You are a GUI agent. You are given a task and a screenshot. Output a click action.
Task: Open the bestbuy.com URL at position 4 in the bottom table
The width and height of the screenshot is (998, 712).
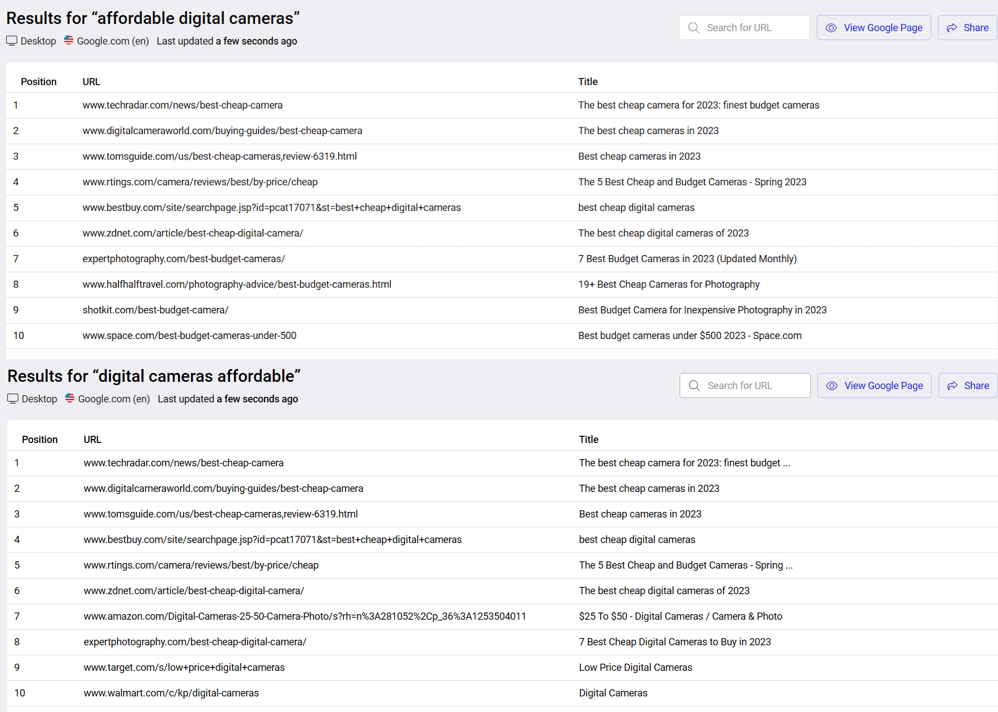coord(273,540)
